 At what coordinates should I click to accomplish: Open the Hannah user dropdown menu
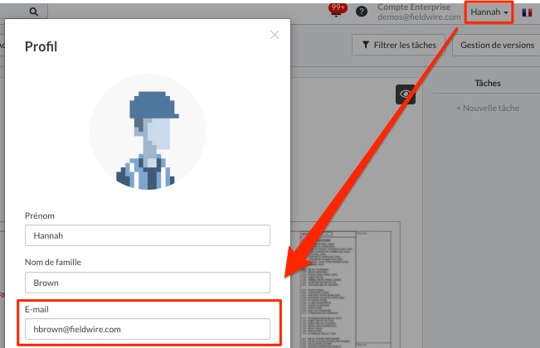(489, 12)
